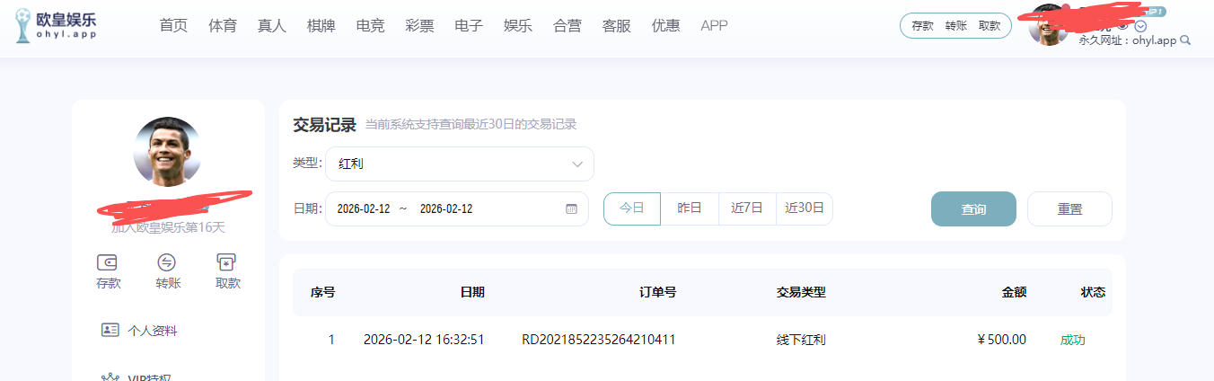
Task: Expand the account menu circled chevron
Action: click(1141, 26)
